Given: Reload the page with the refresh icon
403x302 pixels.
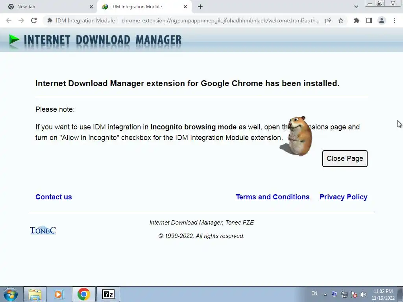Looking at the screenshot, I should [34, 20].
